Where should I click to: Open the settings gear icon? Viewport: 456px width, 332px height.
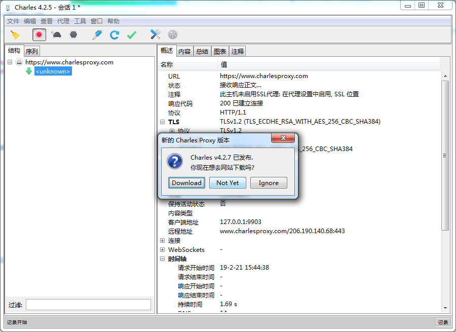click(173, 34)
